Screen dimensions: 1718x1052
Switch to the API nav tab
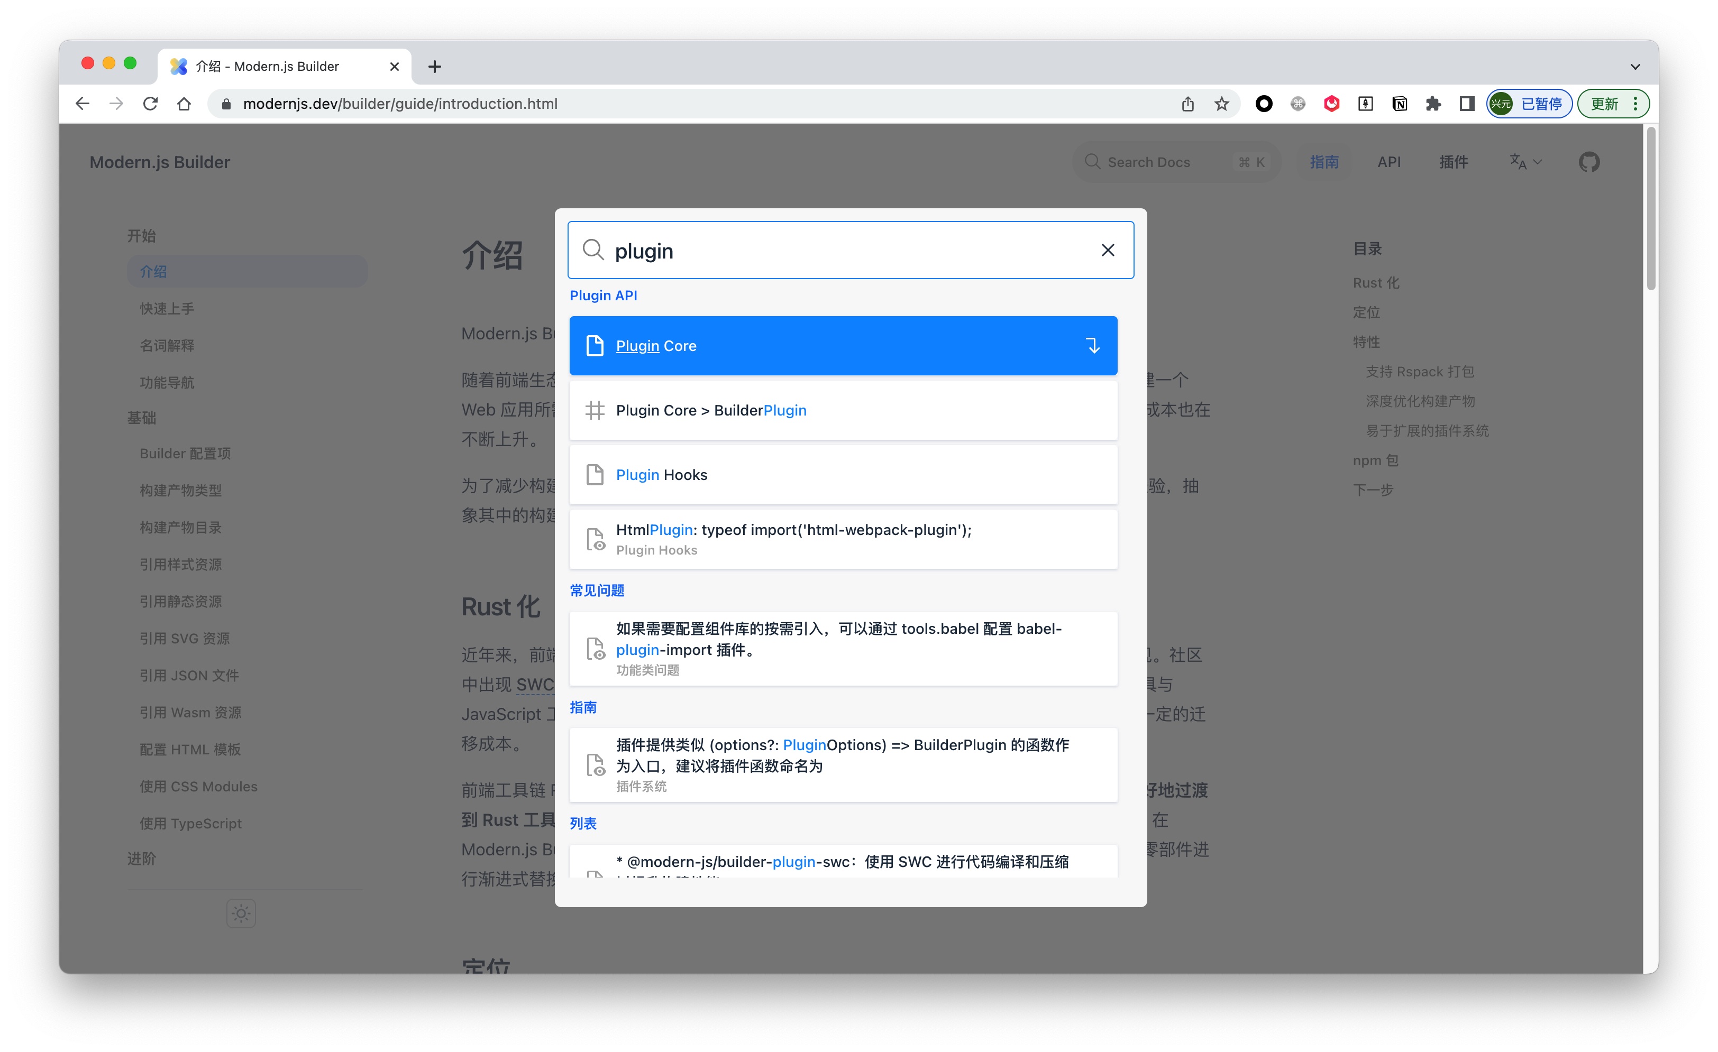coord(1389,162)
